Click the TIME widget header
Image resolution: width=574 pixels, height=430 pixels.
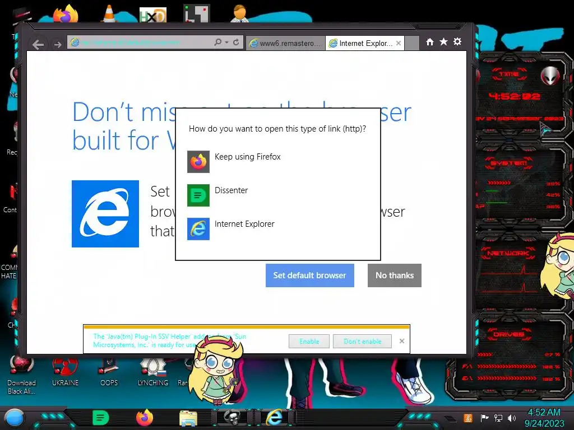tap(509, 74)
